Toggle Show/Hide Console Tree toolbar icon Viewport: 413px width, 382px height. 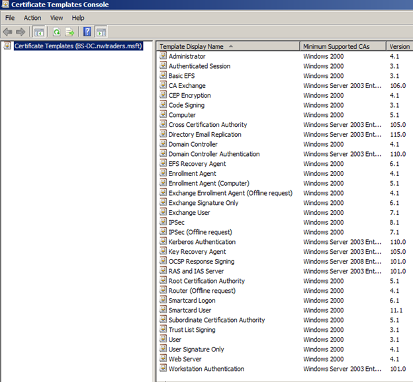click(x=39, y=32)
